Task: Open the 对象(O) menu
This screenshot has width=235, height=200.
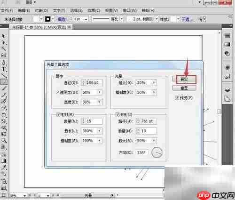Action: [41, 10]
